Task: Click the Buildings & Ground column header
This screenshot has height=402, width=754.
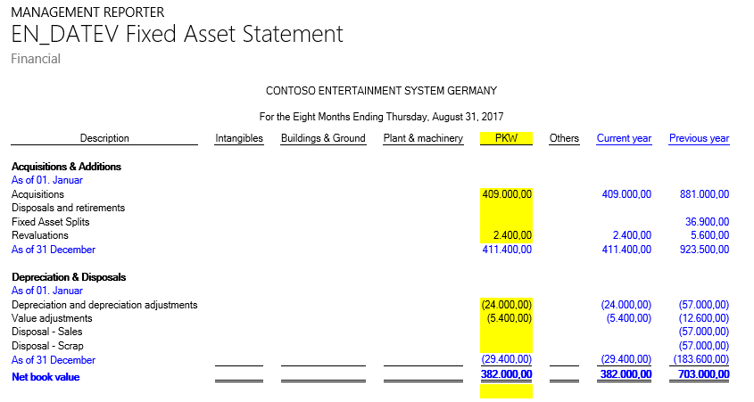Action: [323, 138]
